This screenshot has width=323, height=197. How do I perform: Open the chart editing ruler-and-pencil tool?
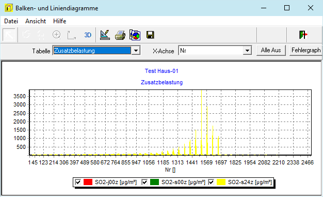[x=105, y=35]
